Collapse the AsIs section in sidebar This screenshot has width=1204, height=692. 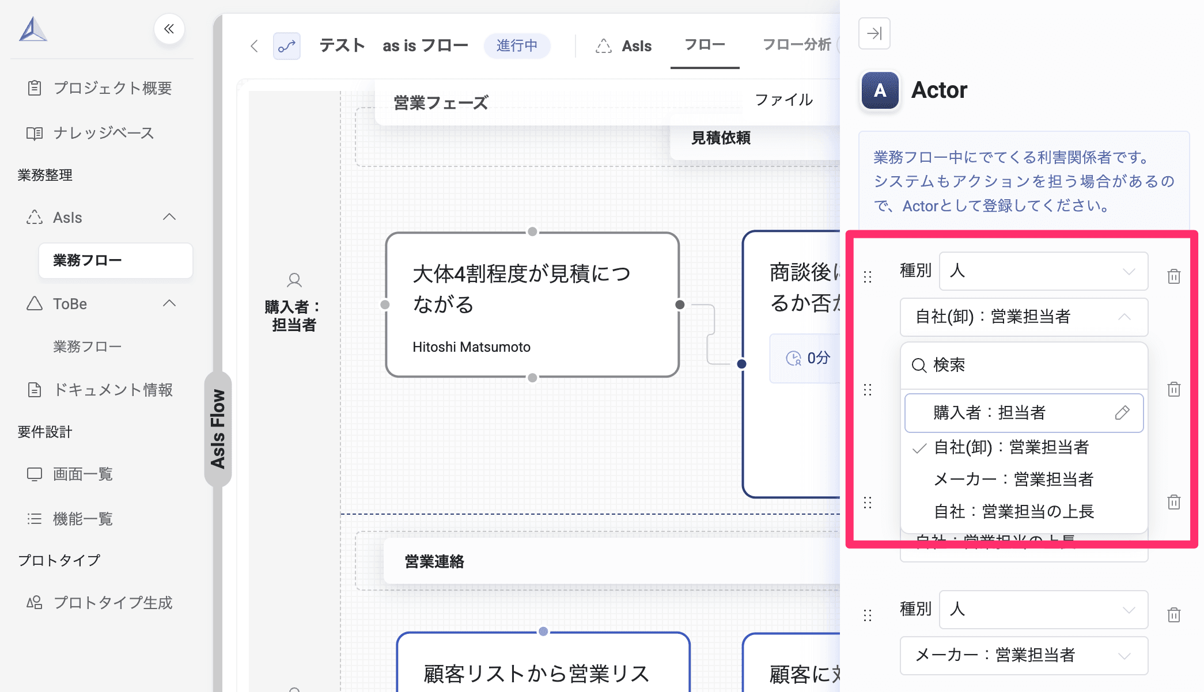[169, 218]
